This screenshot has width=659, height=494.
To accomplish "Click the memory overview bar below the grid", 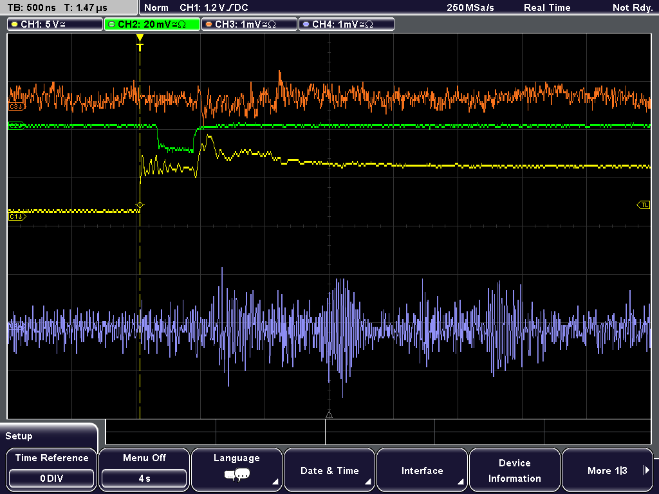I will click(x=378, y=432).
